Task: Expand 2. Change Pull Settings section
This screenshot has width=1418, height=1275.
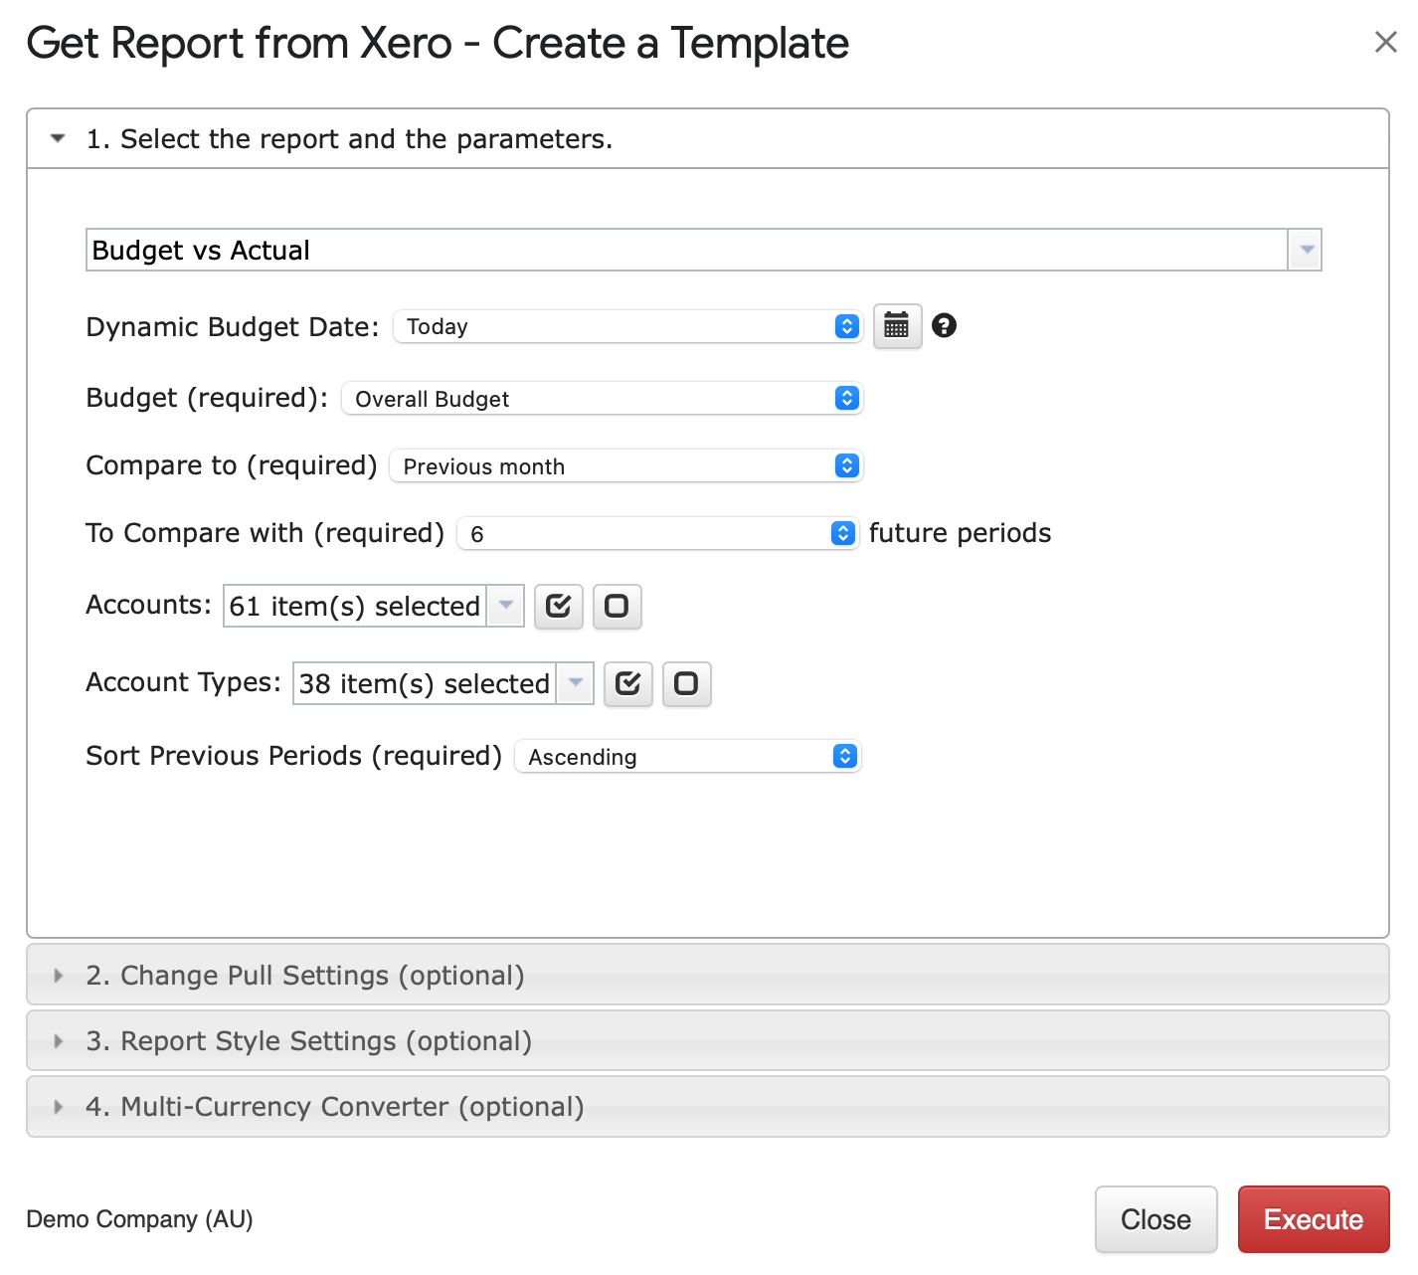Action: point(707,975)
